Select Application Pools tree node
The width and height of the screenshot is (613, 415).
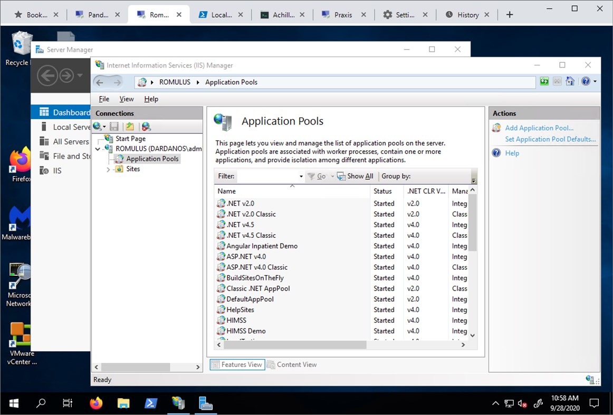tap(152, 159)
